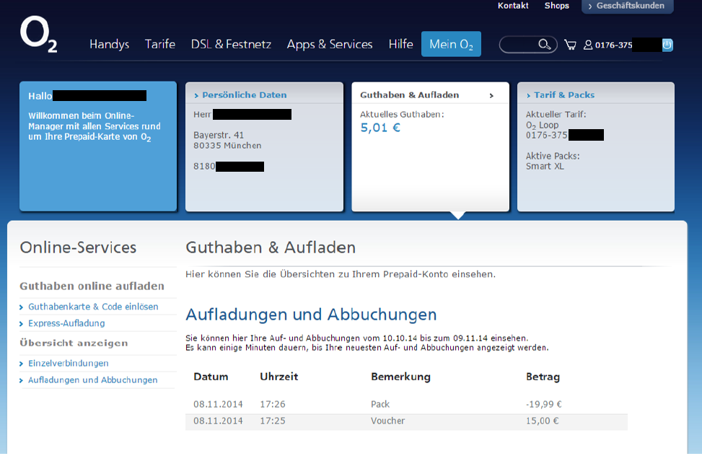
Task: Click Übersicht anzeigen heading
Action: [74, 343]
